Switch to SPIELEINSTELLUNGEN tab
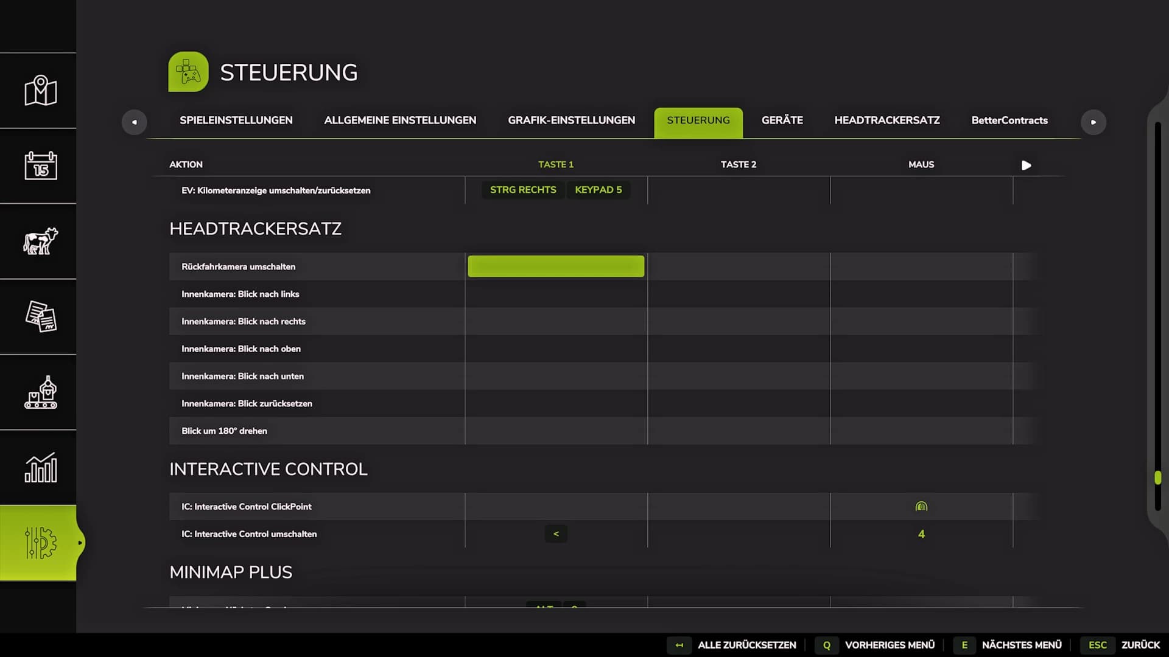 tap(236, 120)
